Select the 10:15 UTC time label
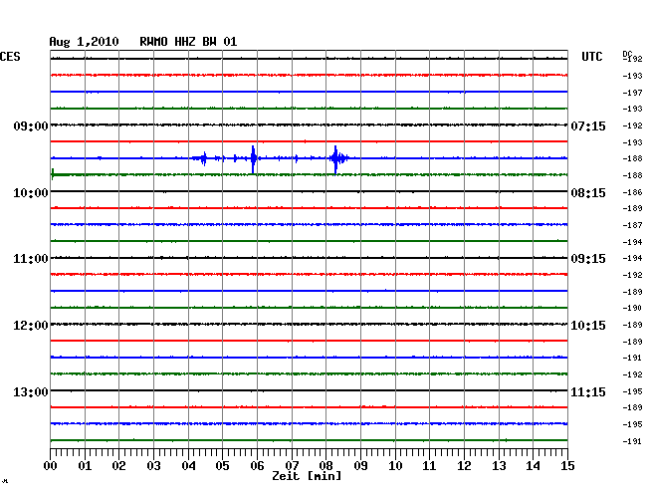Screen dimensions: 647x492 tap(588, 326)
